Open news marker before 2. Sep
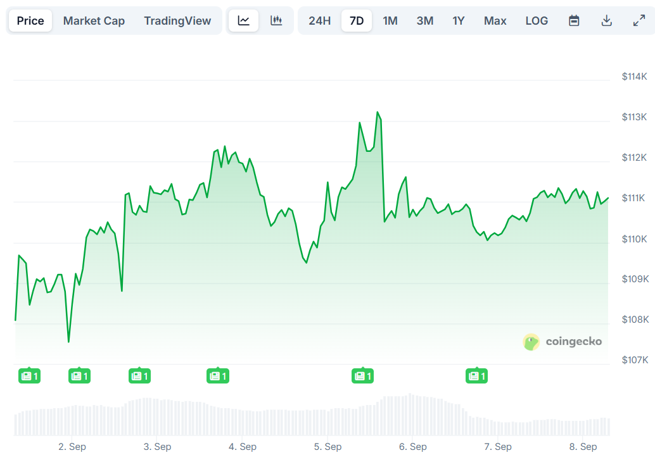Image resolution: width=655 pixels, height=455 pixels. 29,376
